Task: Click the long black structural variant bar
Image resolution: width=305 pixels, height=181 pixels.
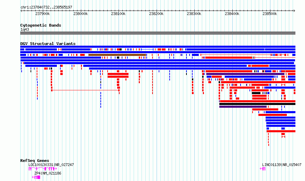Action: 257,104
